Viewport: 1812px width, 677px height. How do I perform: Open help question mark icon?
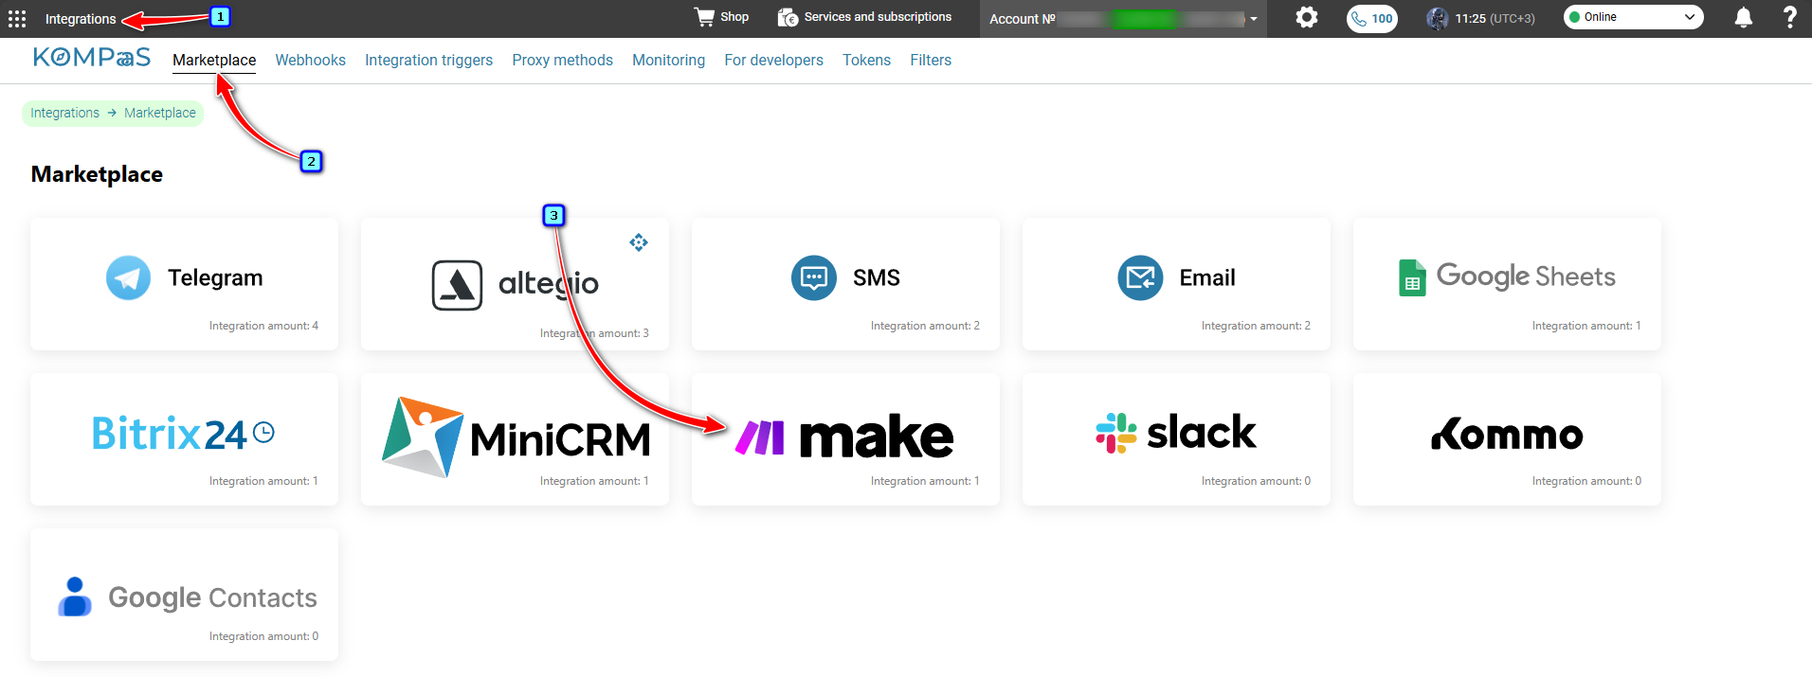coord(1789,17)
